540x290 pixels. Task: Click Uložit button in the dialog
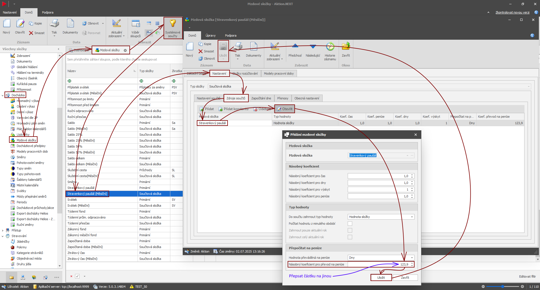coord(381,278)
